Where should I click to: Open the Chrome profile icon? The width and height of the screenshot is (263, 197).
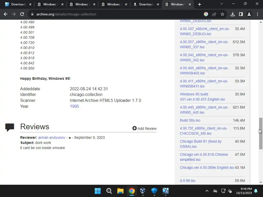click(x=249, y=14)
